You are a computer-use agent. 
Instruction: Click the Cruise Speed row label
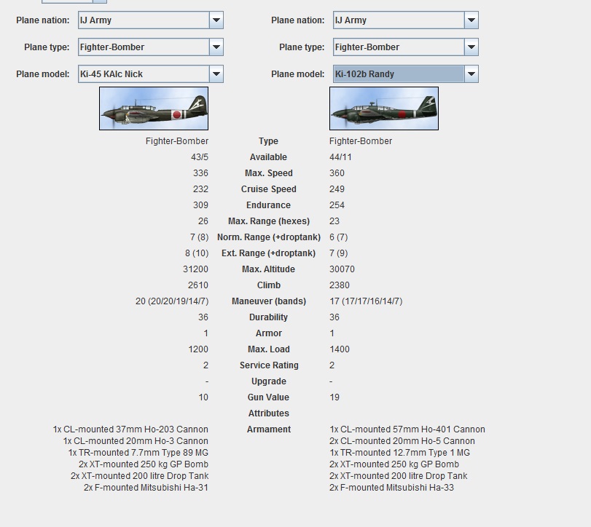[x=269, y=189]
